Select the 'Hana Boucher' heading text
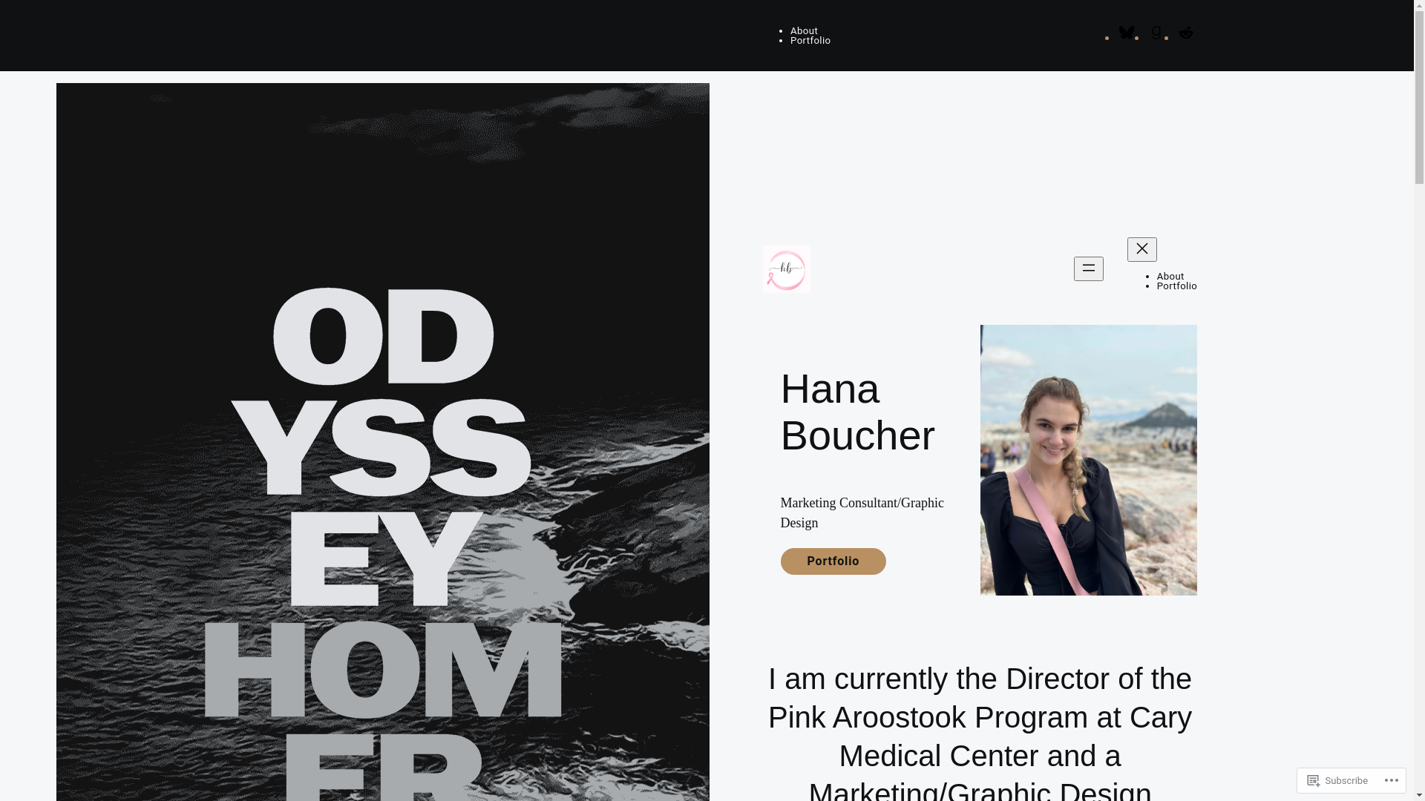The image size is (1425, 801). tap(858, 412)
